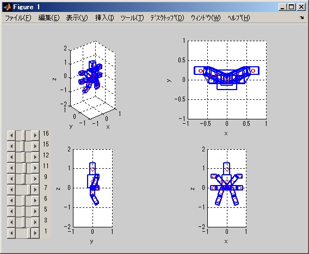Screen dimensions: 309x254
Task: Click right arrow of slider 9
Action: coord(35,179)
